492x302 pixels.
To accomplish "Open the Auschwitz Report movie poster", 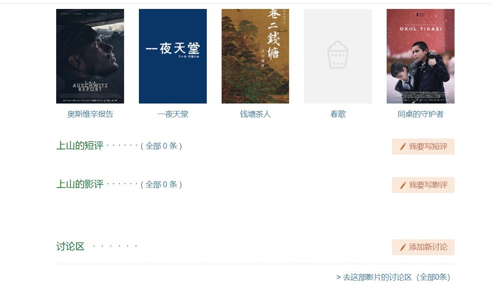I will click(90, 56).
